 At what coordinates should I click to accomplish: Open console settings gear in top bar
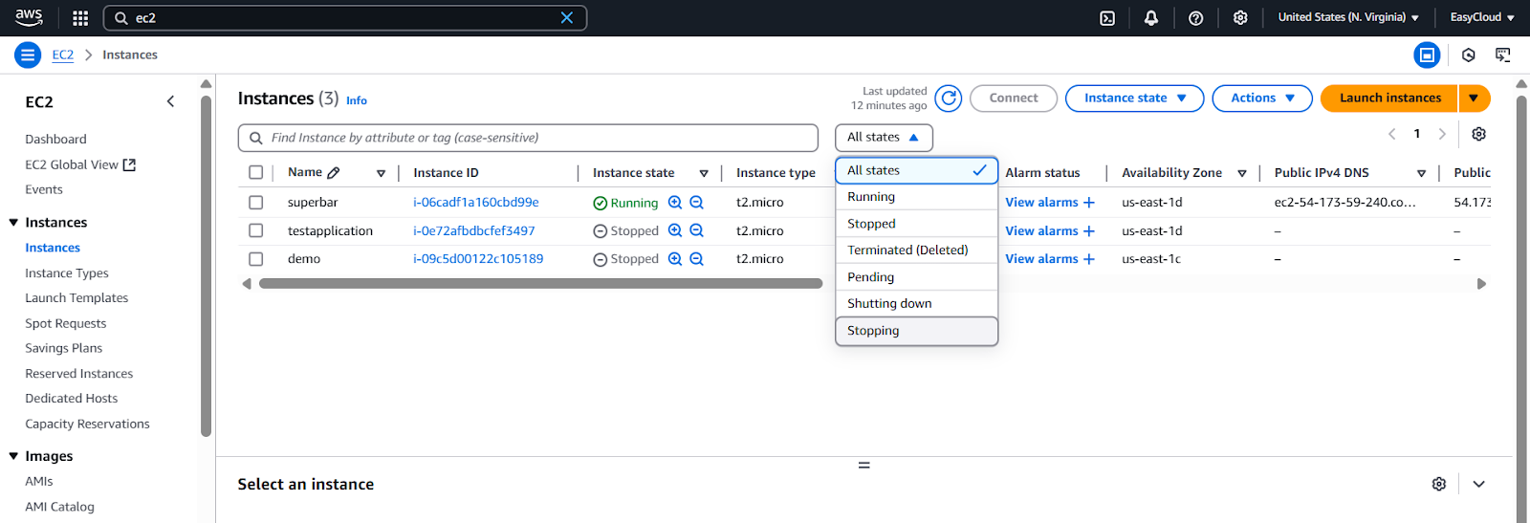point(1240,18)
